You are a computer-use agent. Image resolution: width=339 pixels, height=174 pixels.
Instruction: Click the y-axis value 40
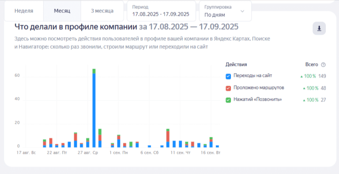tap(17, 99)
